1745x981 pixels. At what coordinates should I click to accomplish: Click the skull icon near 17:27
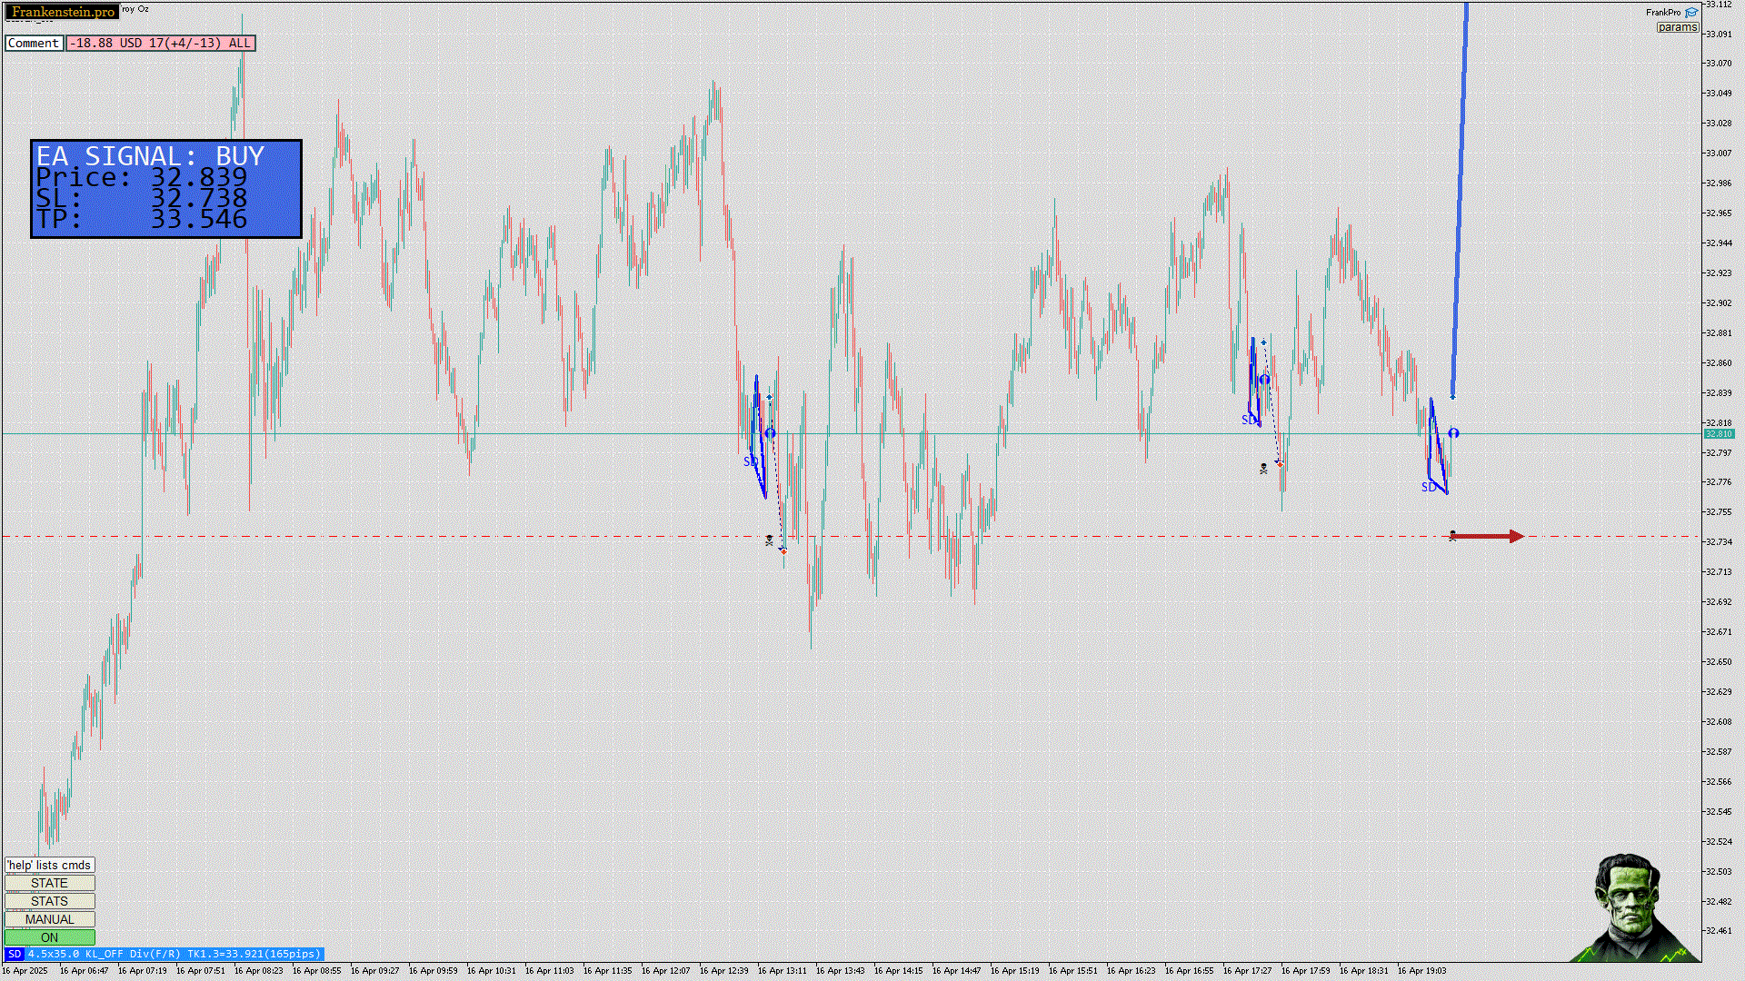(1263, 469)
